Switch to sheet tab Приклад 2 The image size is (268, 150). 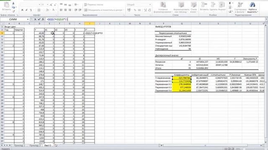[35, 145]
